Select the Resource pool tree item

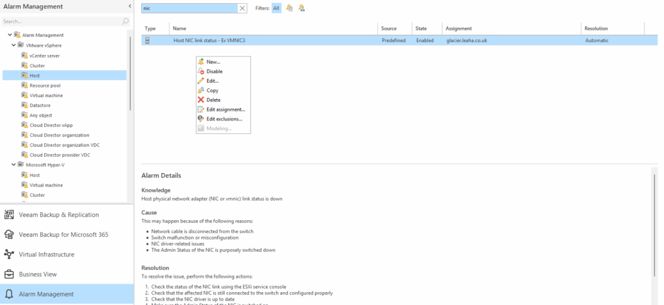click(45, 85)
